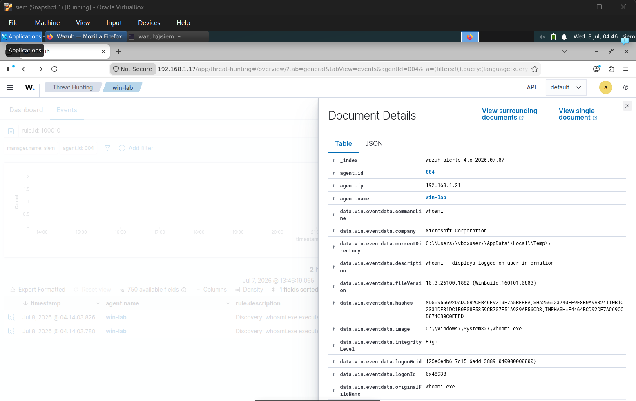Reload the page with the Firefox refresh icon

(54, 69)
